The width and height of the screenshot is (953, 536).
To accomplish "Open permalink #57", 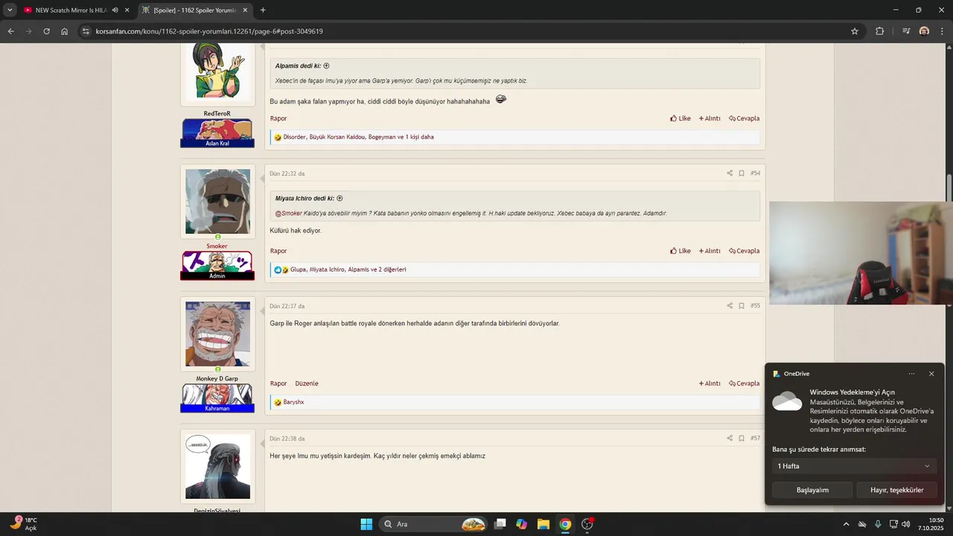I will (755, 438).
